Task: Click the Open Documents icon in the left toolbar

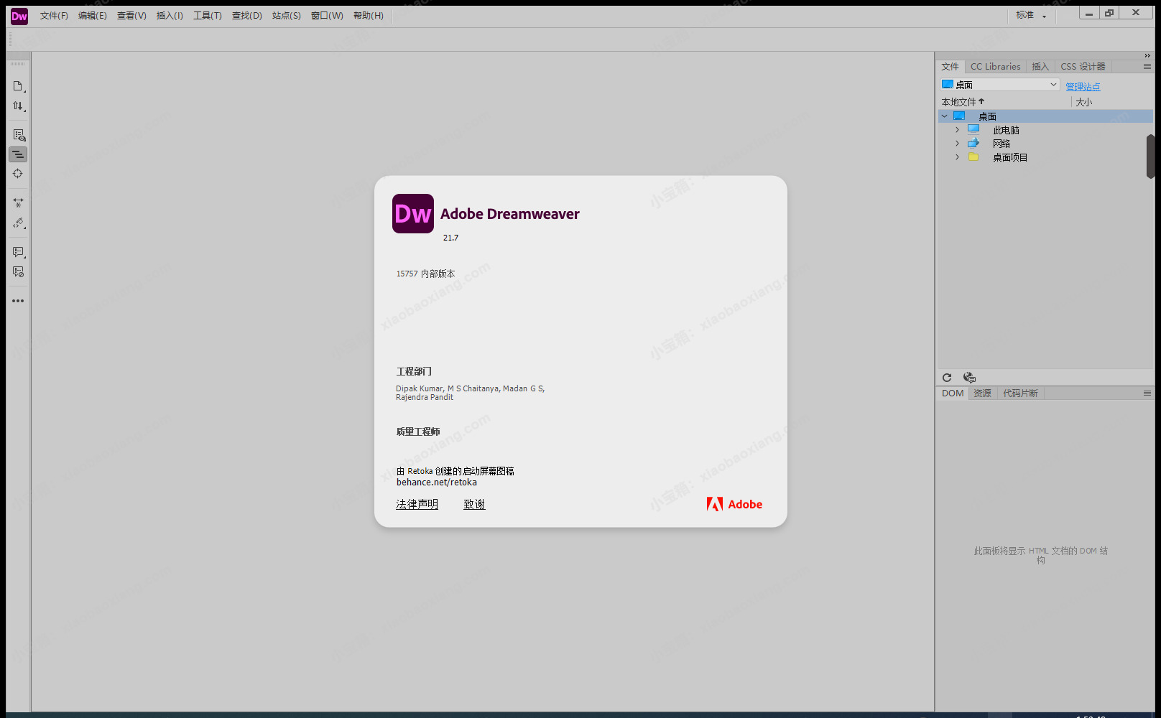Action: 18,86
